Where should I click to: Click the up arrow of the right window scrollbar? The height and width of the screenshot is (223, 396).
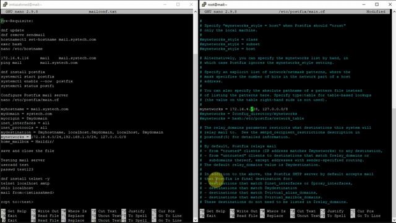click(x=394, y=12)
